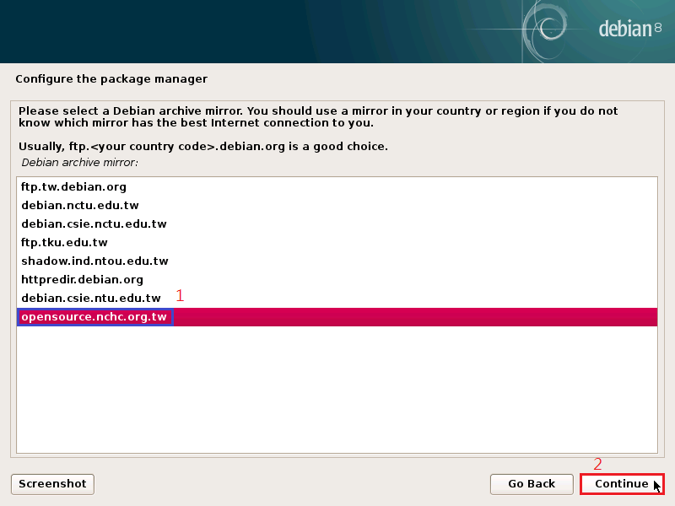The height and width of the screenshot is (506, 675).
Task: Choose debian.csie.nctu.edu.tw mirror
Action: coord(337,223)
